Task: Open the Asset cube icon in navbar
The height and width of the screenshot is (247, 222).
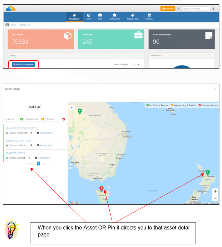Action: coord(89,15)
